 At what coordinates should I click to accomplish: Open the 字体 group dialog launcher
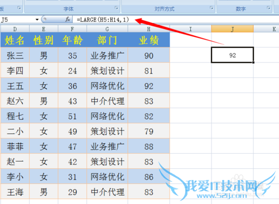[117, 8]
